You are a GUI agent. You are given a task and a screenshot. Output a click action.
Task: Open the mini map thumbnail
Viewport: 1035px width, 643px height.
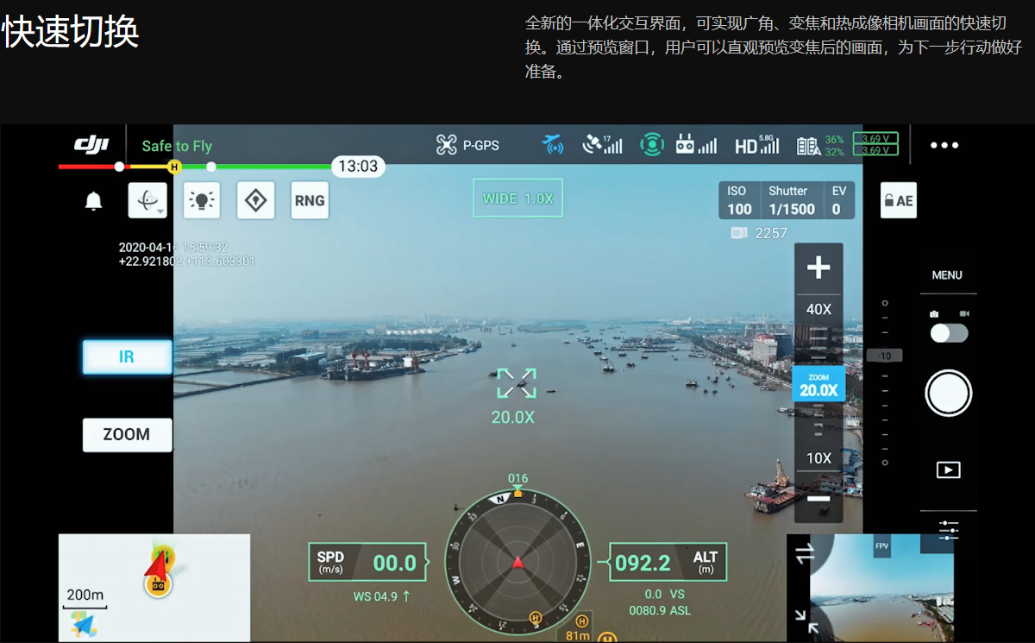(154, 587)
